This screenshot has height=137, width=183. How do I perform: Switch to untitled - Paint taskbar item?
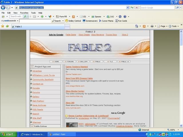pos(62,134)
